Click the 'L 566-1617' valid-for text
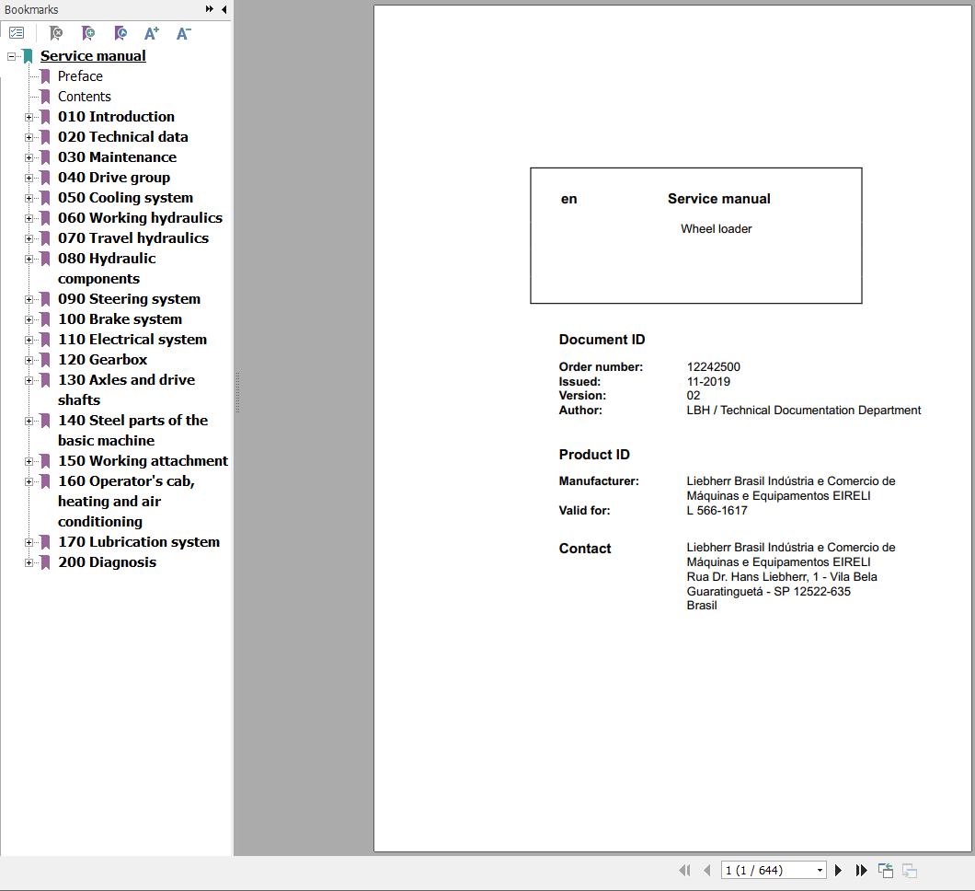 tap(717, 510)
